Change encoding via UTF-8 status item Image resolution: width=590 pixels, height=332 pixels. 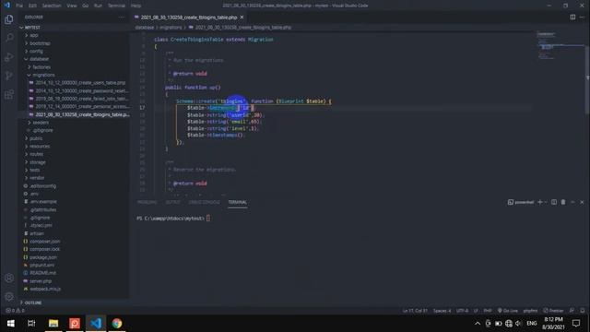(x=462, y=311)
